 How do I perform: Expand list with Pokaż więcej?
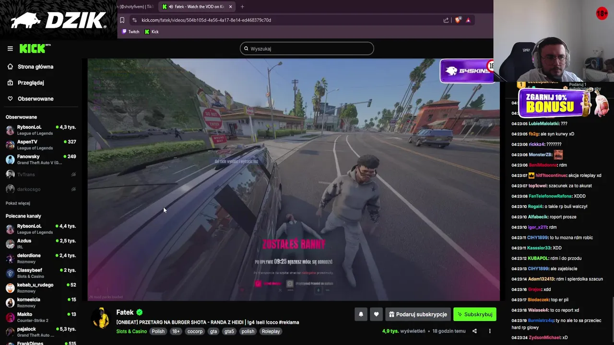pos(18,203)
